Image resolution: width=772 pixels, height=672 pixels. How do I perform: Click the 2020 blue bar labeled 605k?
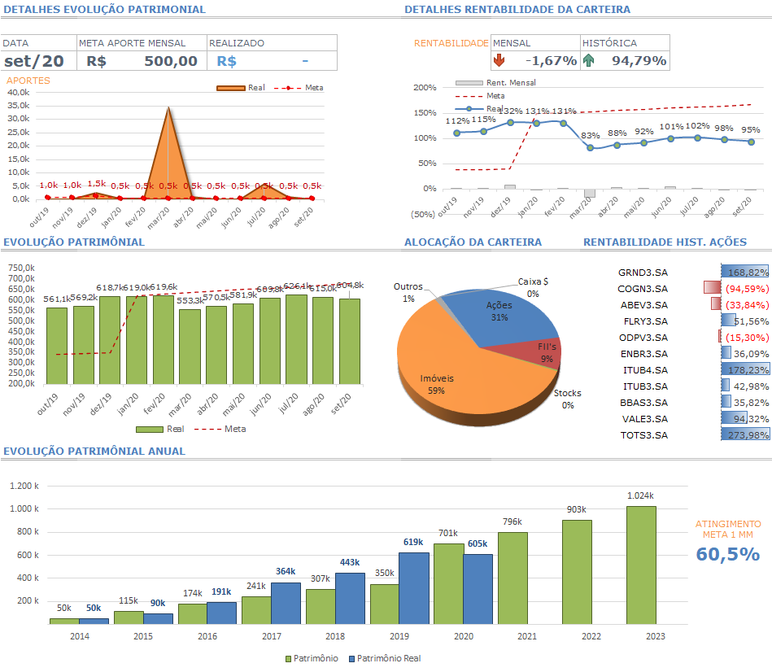(x=478, y=589)
